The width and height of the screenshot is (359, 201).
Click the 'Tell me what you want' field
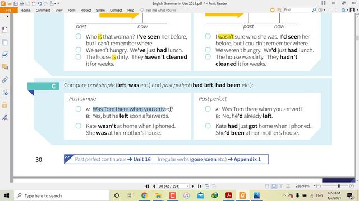coord(161,10)
